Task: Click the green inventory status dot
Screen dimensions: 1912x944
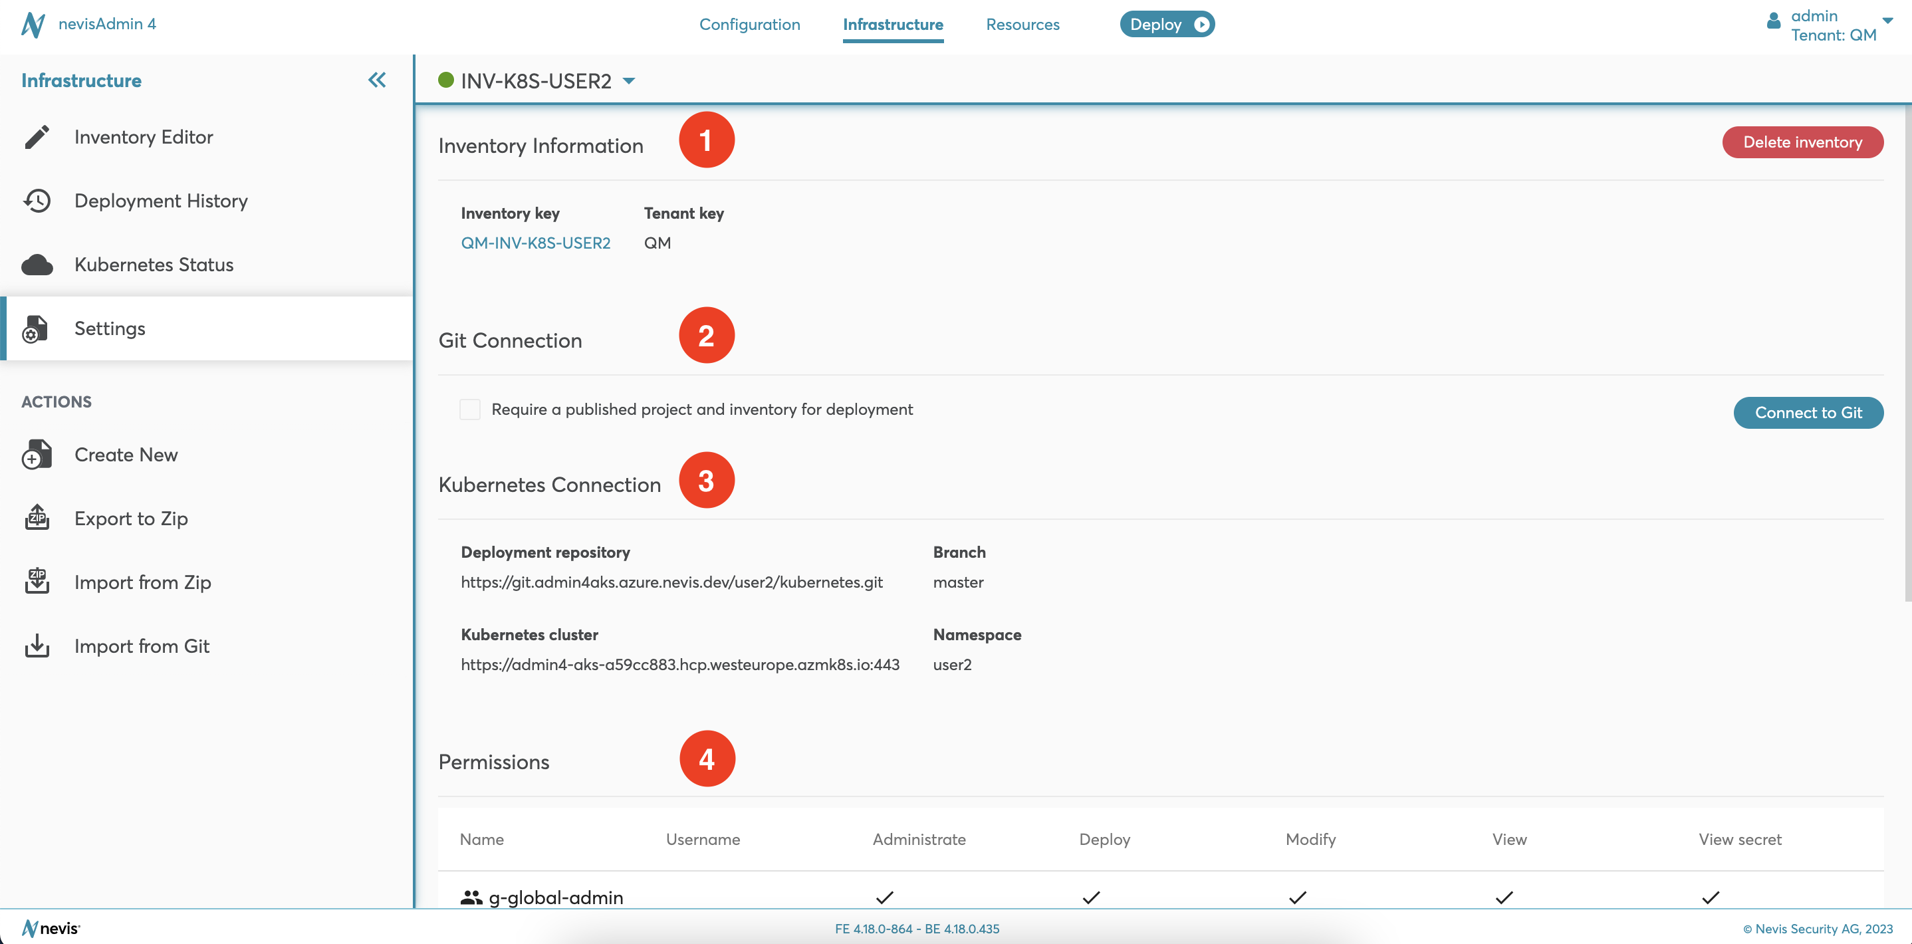Action: point(446,80)
